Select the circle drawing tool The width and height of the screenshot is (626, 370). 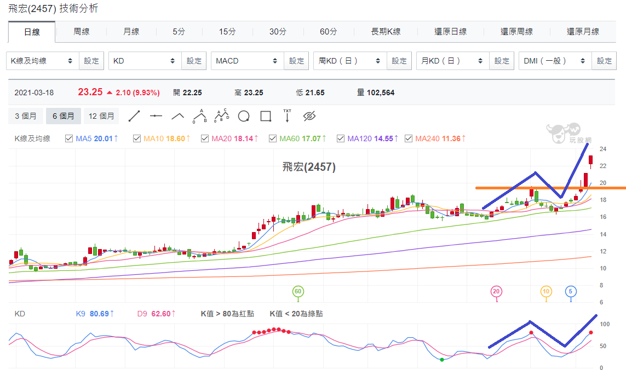pyautogui.click(x=244, y=116)
